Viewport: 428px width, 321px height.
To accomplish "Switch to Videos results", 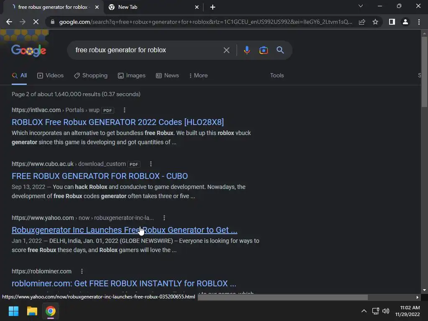I will click(51, 76).
